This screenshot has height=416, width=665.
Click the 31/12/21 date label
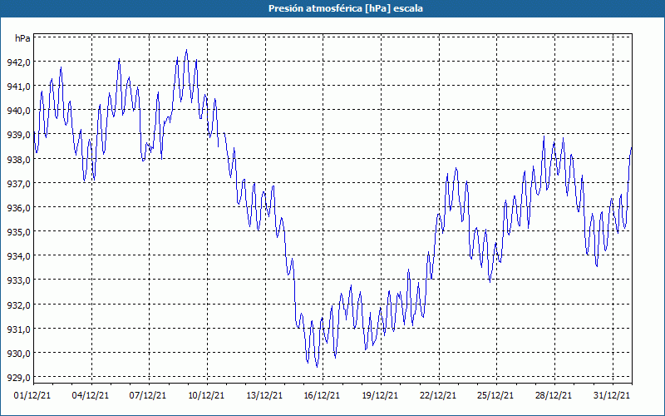click(x=612, y=395)
